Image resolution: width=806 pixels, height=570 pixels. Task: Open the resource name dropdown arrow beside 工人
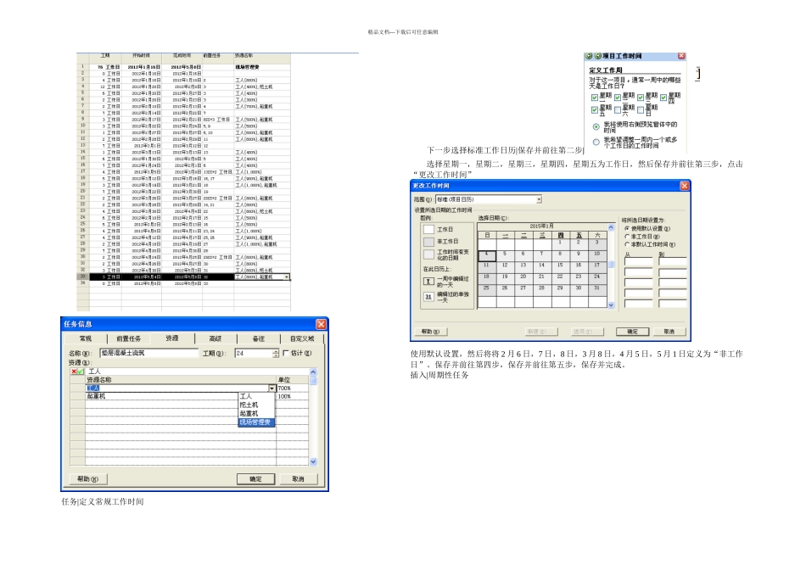[272, 388]
